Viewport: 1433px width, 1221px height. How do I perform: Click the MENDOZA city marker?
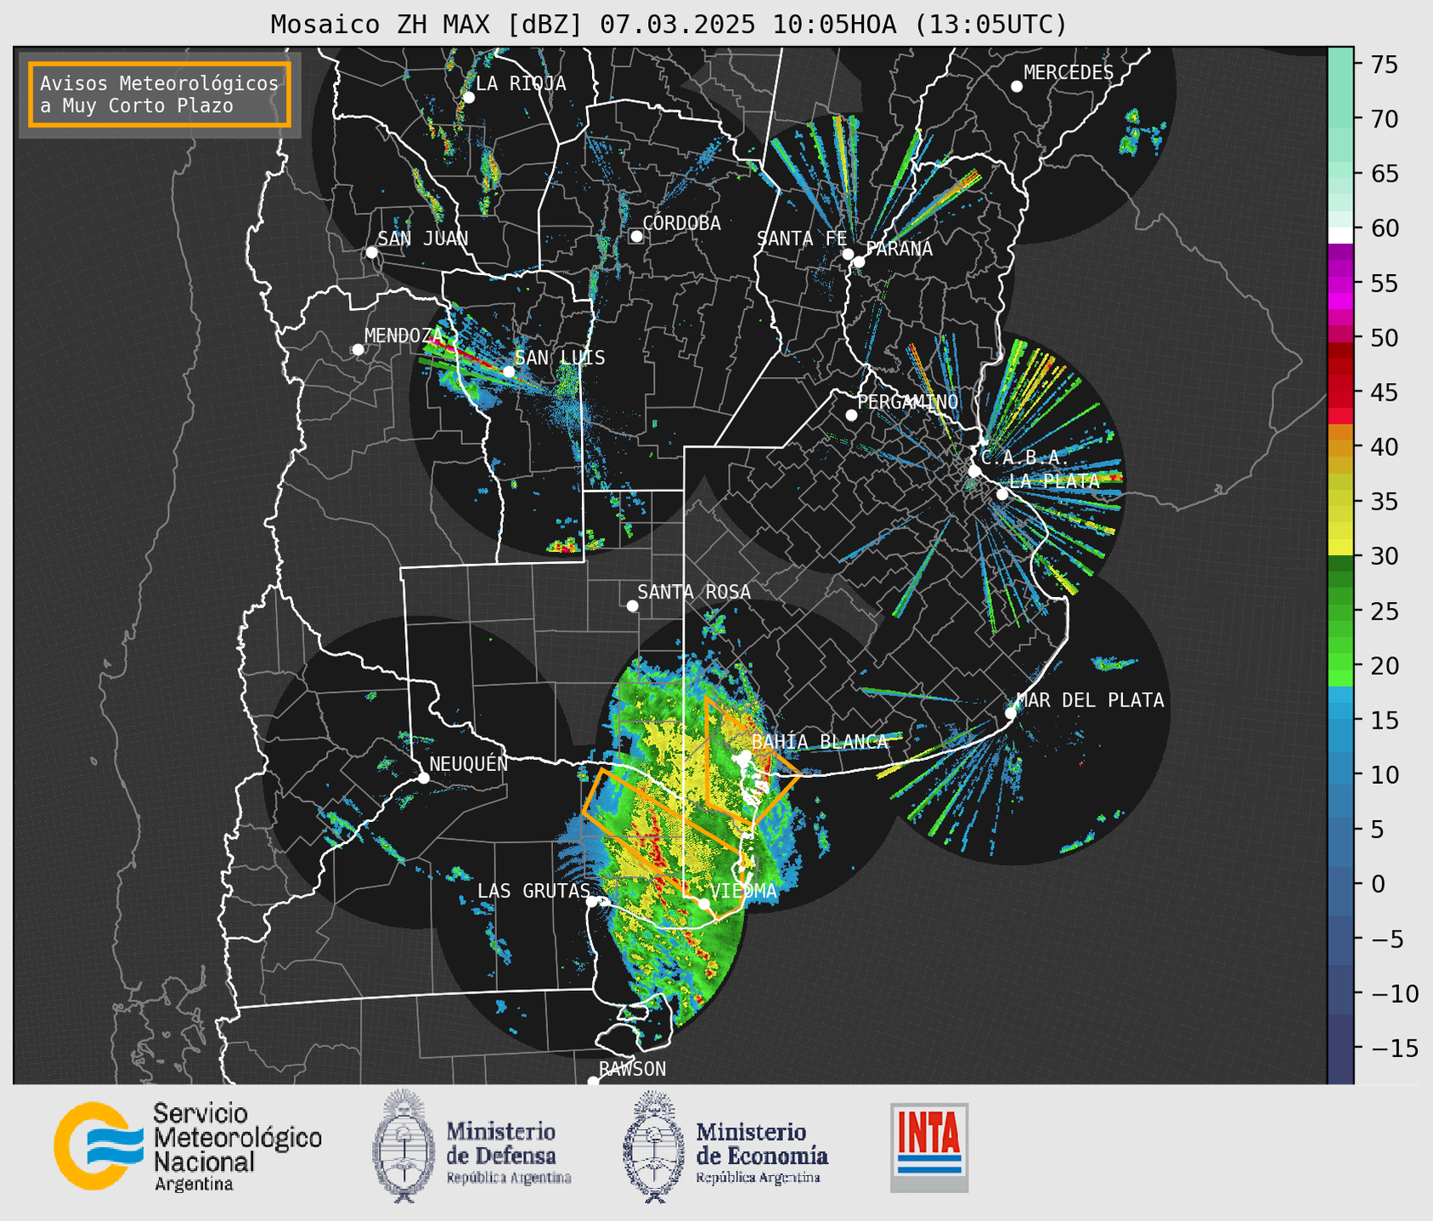pyautogui.click(x=358, y=350)
